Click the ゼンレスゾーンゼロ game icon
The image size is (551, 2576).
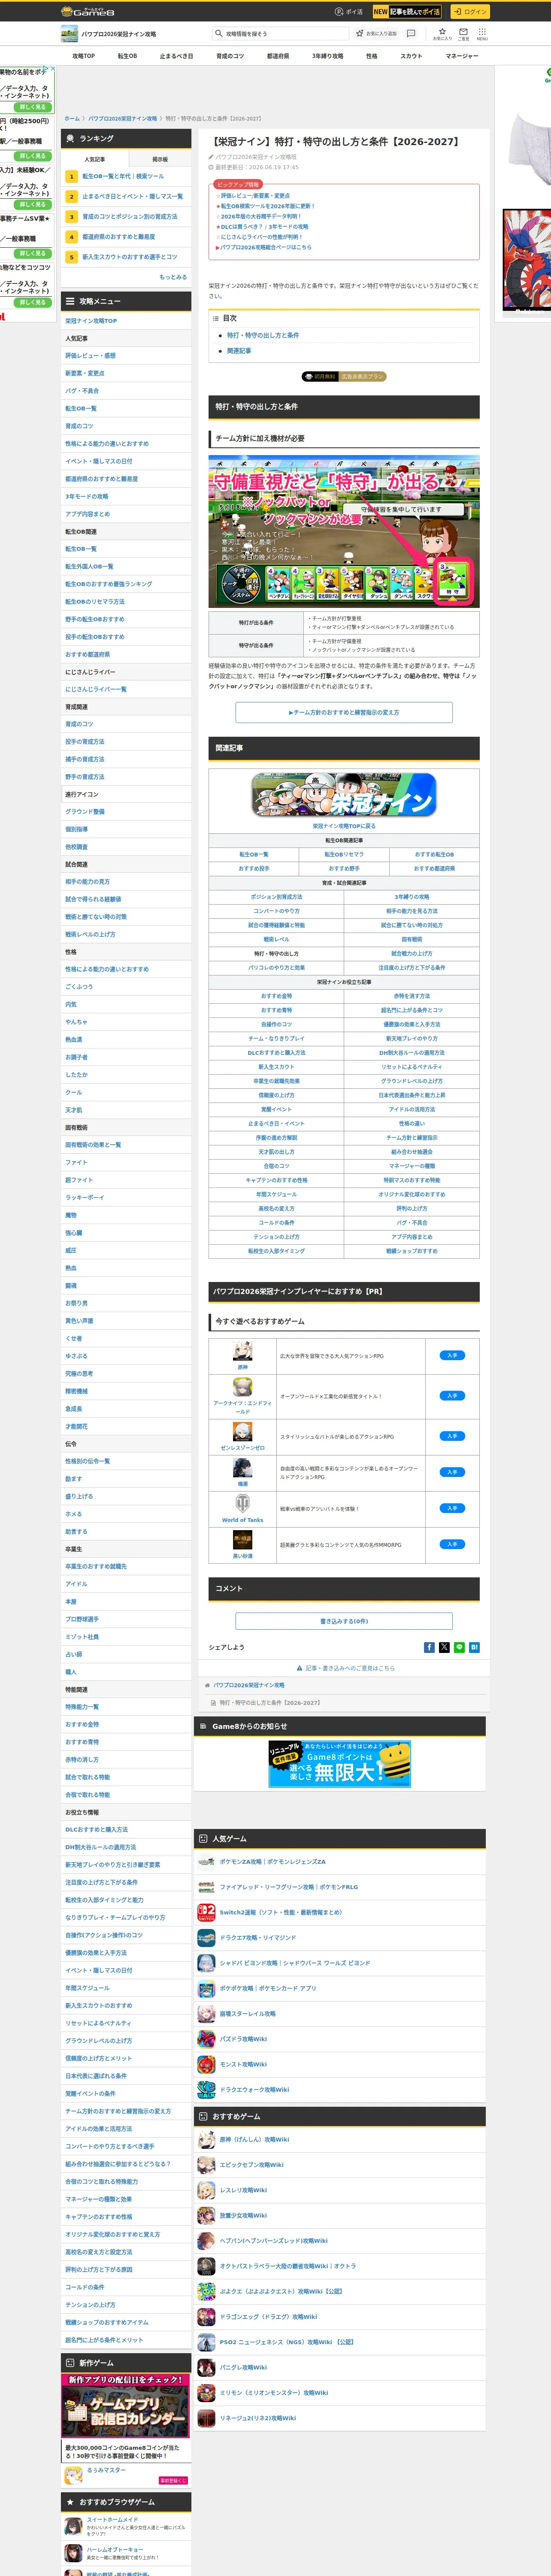[242, 1431]
